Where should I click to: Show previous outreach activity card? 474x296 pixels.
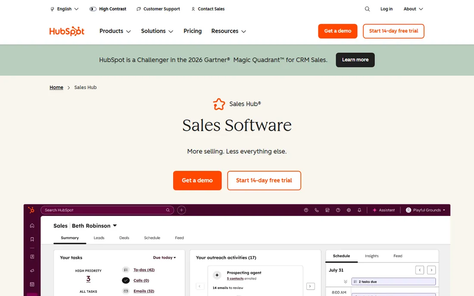pos(200,286)
